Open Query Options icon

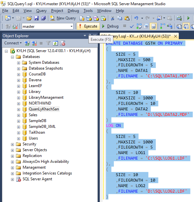click(146, 26)
